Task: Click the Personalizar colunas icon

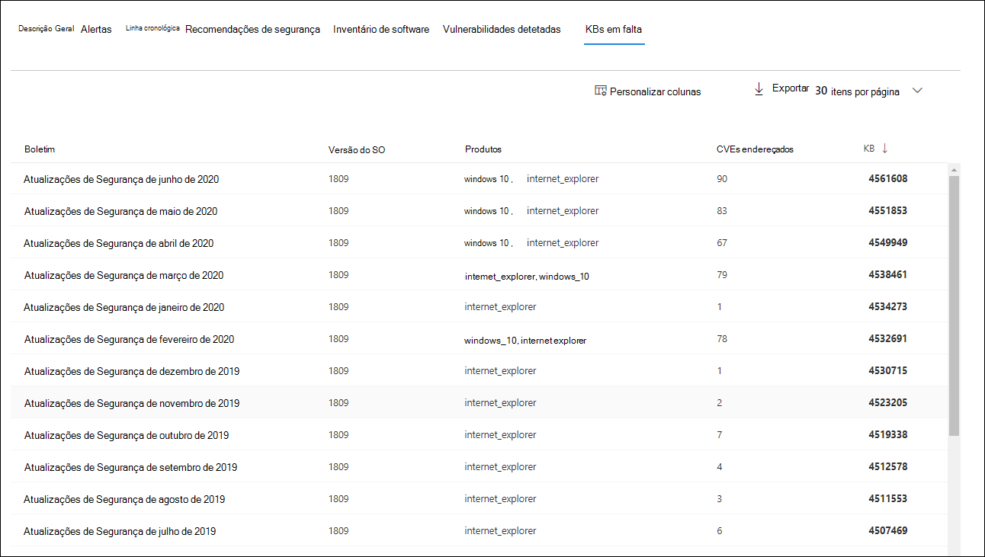Action: pyautogui.click(x=601, y=91)
